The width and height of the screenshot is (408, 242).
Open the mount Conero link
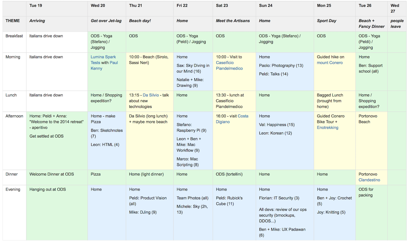coord(330,63)
